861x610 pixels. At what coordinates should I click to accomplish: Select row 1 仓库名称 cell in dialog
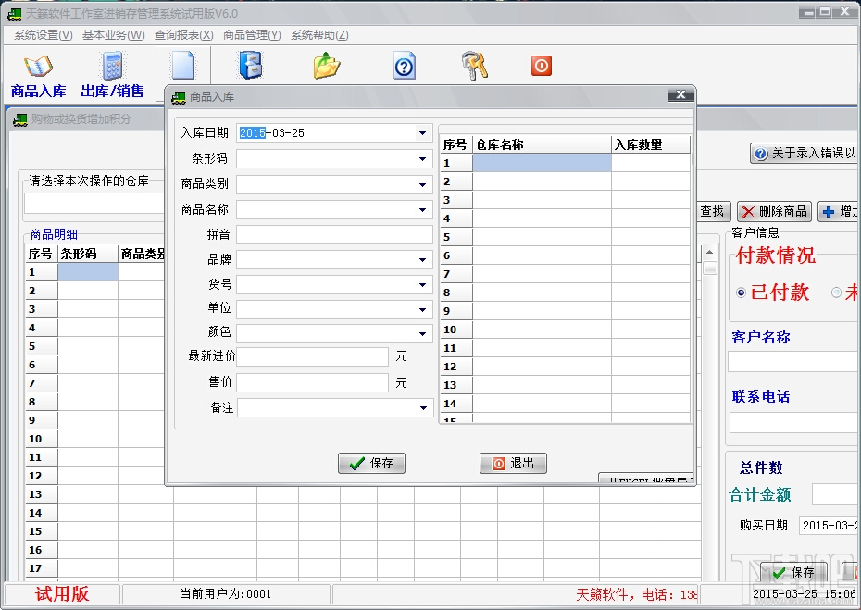(x=542, y=163)
